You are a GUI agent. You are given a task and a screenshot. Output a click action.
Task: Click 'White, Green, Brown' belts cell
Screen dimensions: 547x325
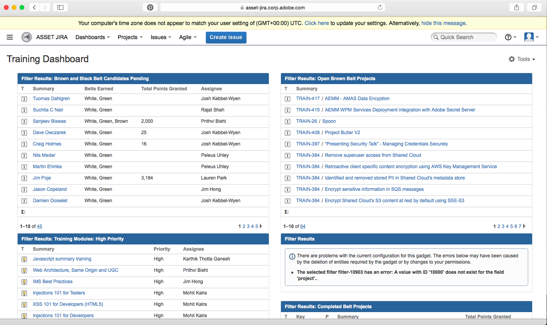click(106, 121)
